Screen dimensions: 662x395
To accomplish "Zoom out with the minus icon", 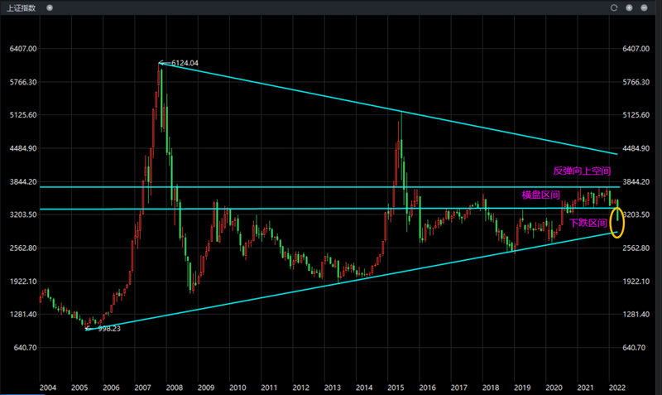I will pyautogui.click(x=645, y=7).
